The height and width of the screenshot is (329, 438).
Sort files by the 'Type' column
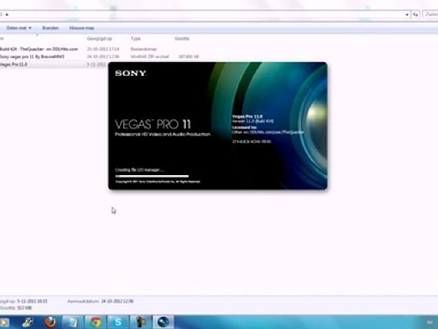coord(136,38)
